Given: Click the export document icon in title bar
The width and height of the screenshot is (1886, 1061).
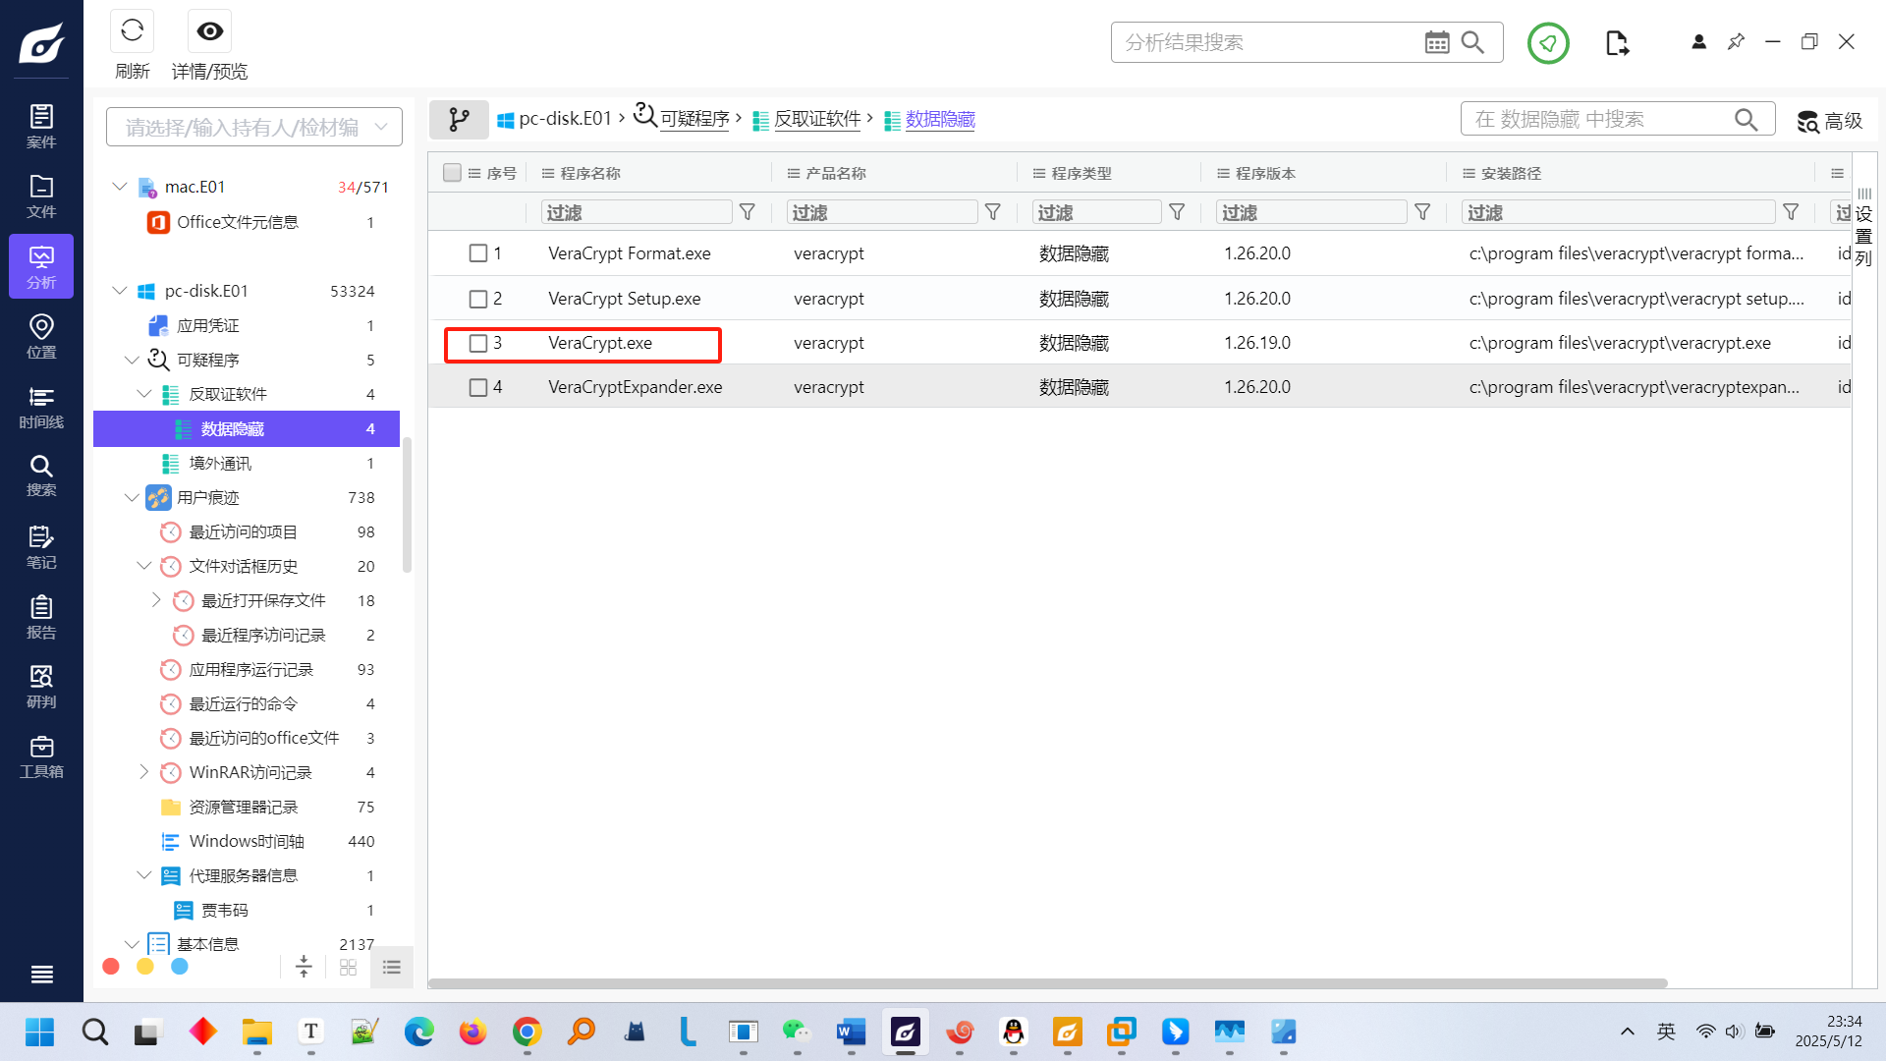Looking at the screenshot, I should click(x=1617, y=42).
